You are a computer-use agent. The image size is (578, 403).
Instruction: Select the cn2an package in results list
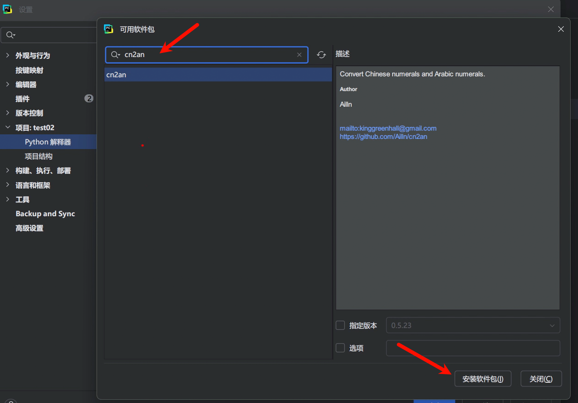[218, 75]
